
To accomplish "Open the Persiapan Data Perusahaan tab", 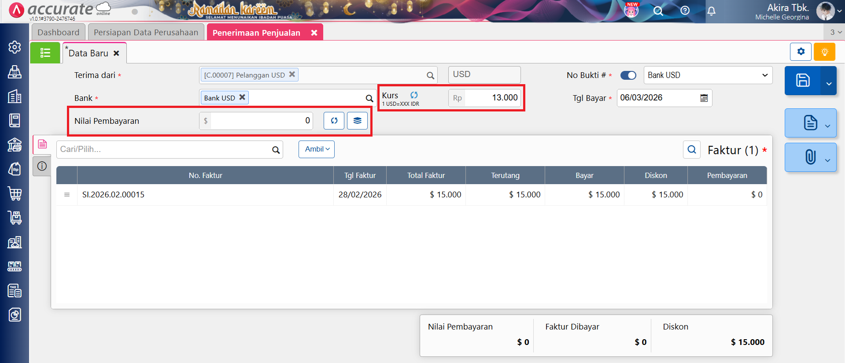I will coord(146,33).
